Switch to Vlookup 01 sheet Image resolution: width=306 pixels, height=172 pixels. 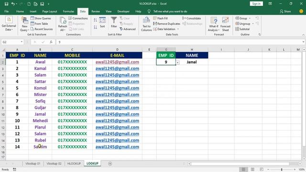point(33,163)
